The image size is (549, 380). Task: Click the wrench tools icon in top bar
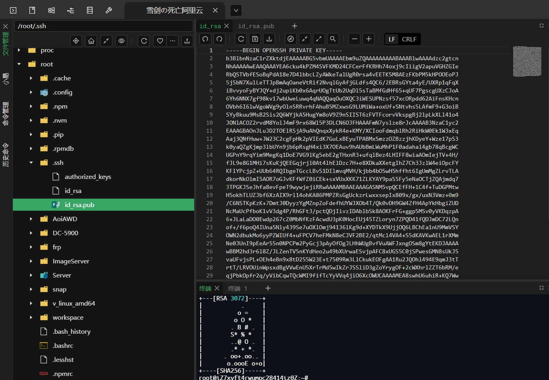pyautogui.click(x=109, y=10)
